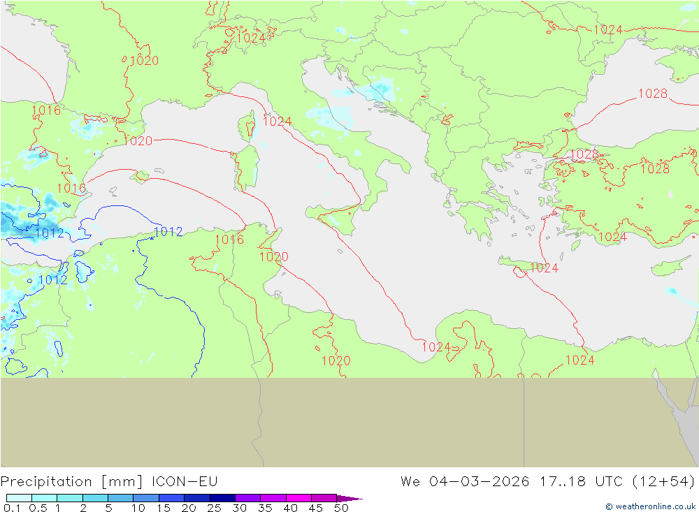Image resolution: width=699 pixels, height=512 pixels.
Task: Click the 1020 label in southern Libya area
Action: tap(336, 361)
